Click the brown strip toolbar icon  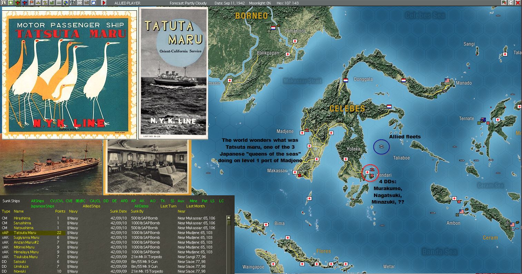click(87, 3)
